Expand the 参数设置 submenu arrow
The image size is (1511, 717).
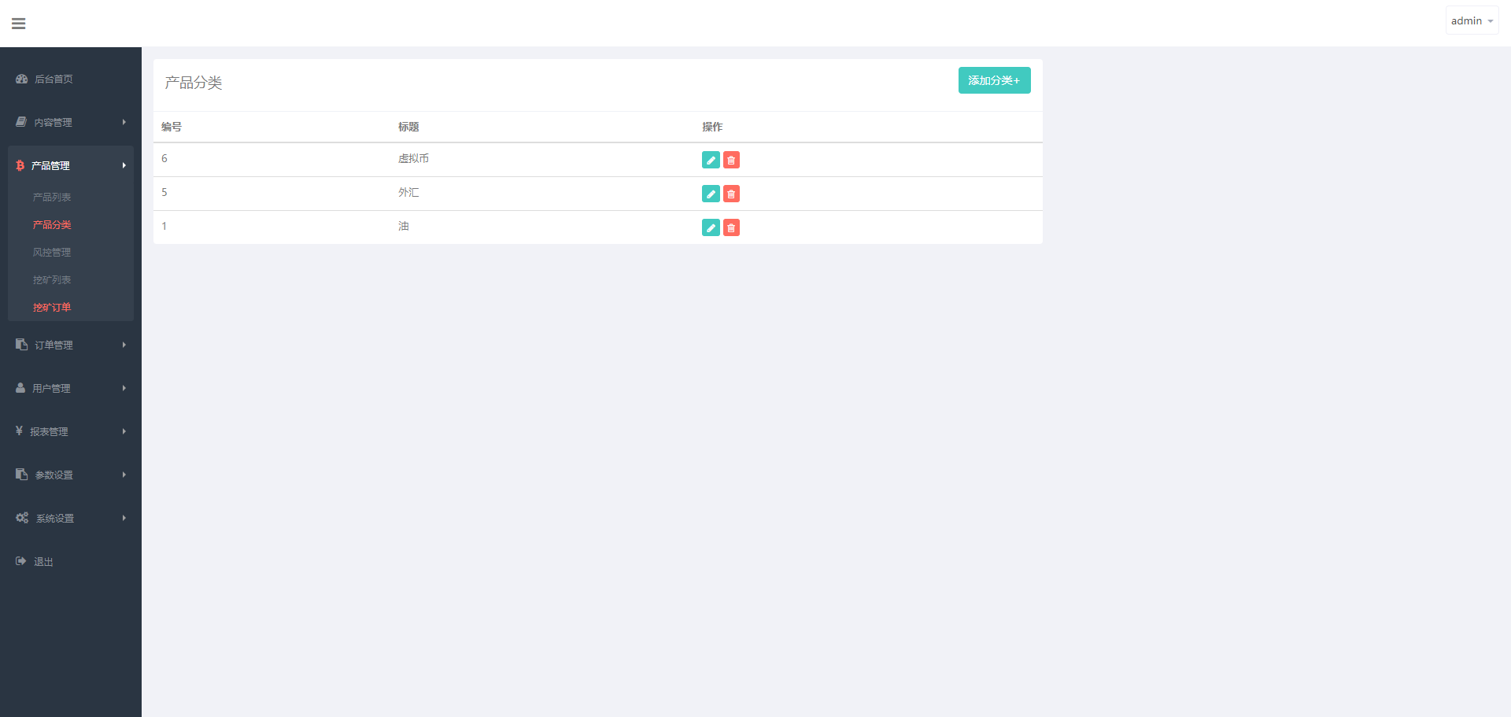pos(124,475)
